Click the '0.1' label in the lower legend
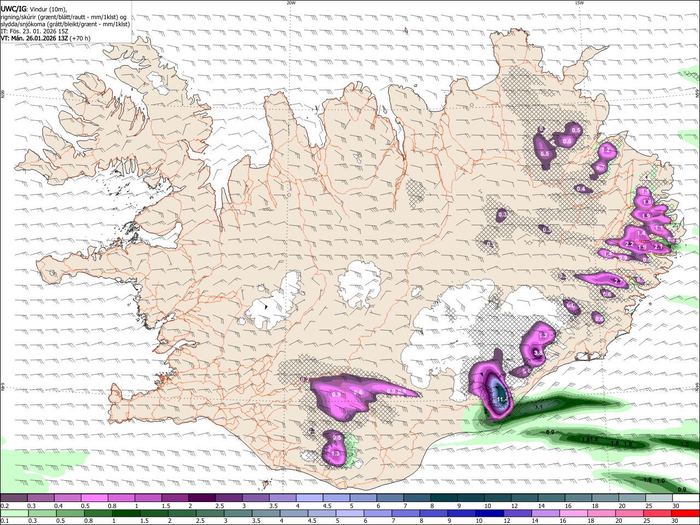The height and width of the screenshot is (525, 700). (4, 521)
